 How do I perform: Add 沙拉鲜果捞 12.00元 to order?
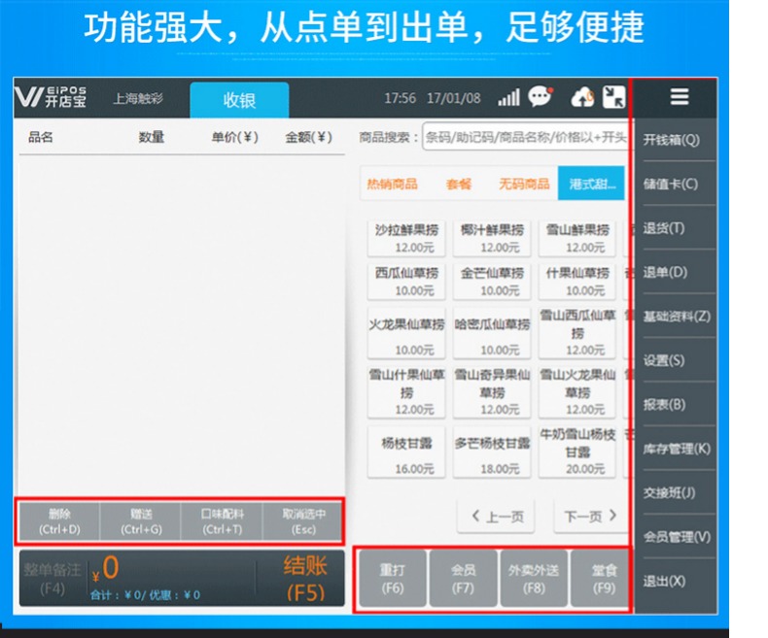pyautogui.click(x=406, y=238)
